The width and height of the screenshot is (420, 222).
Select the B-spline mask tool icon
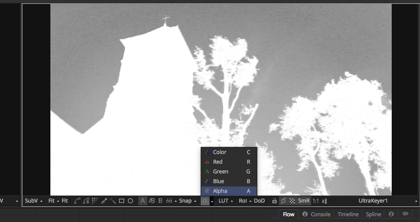(86, 201)
